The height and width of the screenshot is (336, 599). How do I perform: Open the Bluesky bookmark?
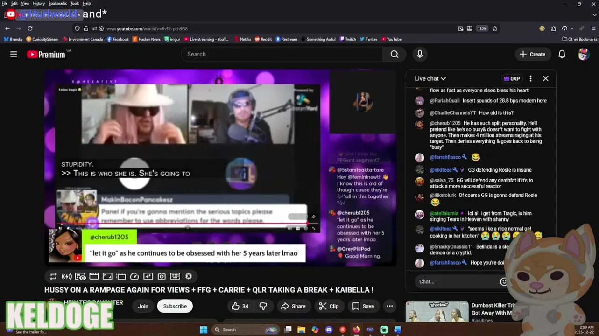point(13,39)
